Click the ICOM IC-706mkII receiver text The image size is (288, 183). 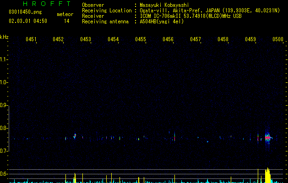point(190,16)
